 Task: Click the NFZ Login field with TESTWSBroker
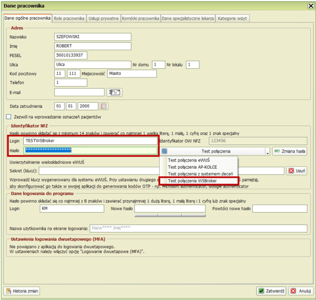pos(90,141)
